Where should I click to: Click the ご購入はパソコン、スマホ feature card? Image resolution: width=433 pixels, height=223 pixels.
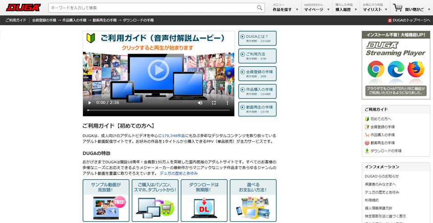(155, 200)
